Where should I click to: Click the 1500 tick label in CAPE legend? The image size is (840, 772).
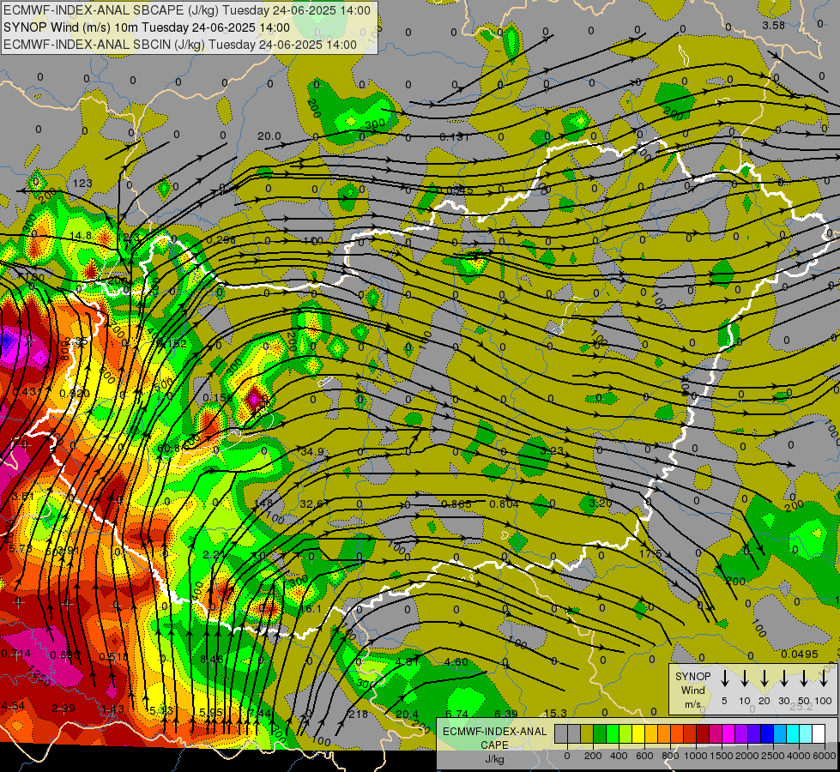pos(722,756)
